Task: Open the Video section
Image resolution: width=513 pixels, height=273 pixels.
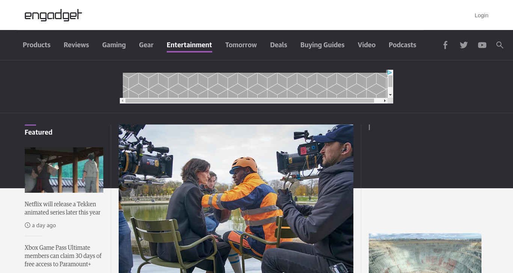Action: point(367,45)
